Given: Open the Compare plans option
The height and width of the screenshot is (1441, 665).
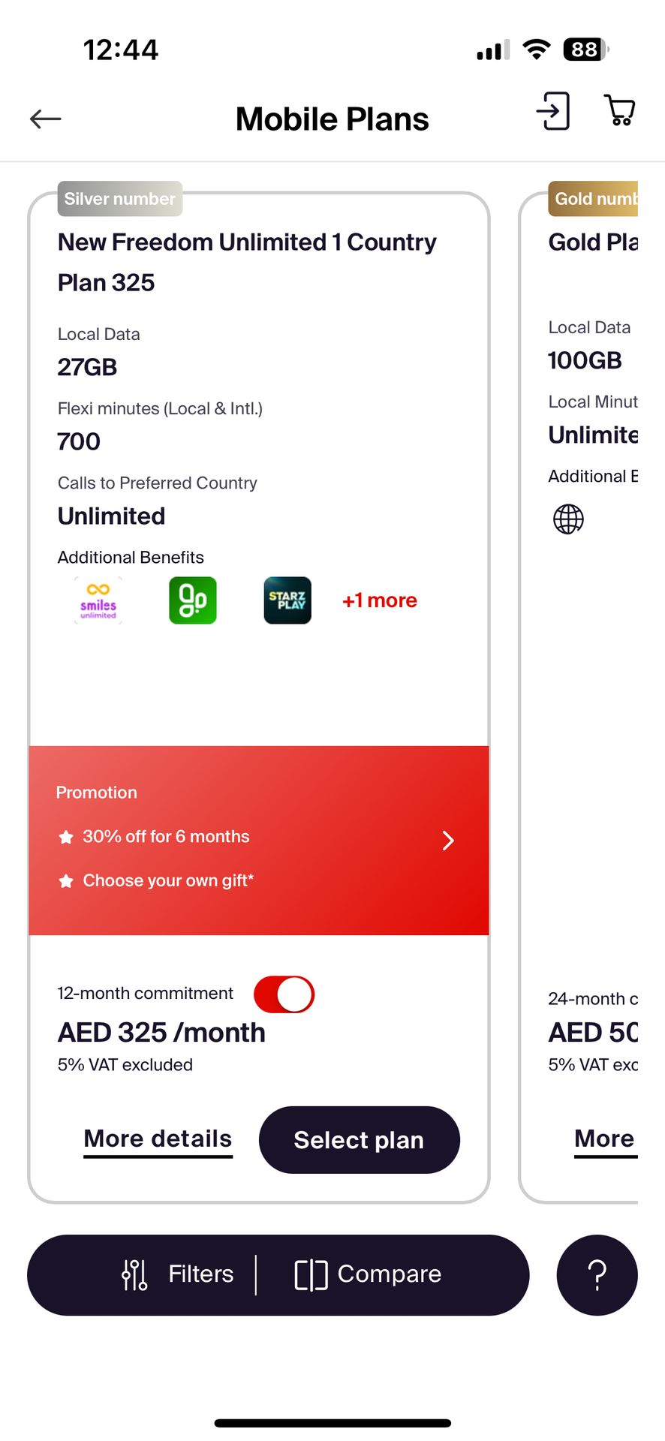Looking at the screenshot, I should coord(369,1274).
